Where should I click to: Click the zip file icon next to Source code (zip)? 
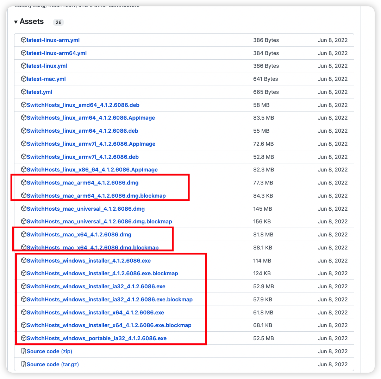(23, 351)
